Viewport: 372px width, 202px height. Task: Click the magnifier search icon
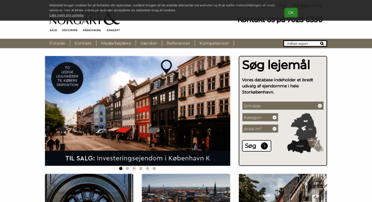point(322,43)
